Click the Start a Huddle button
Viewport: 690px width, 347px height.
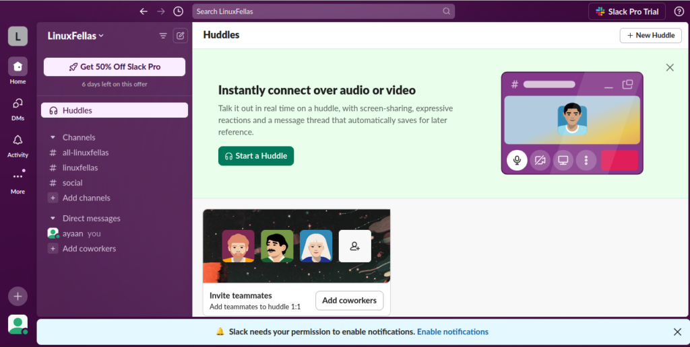pyautogui.click(x=256, y=156)
